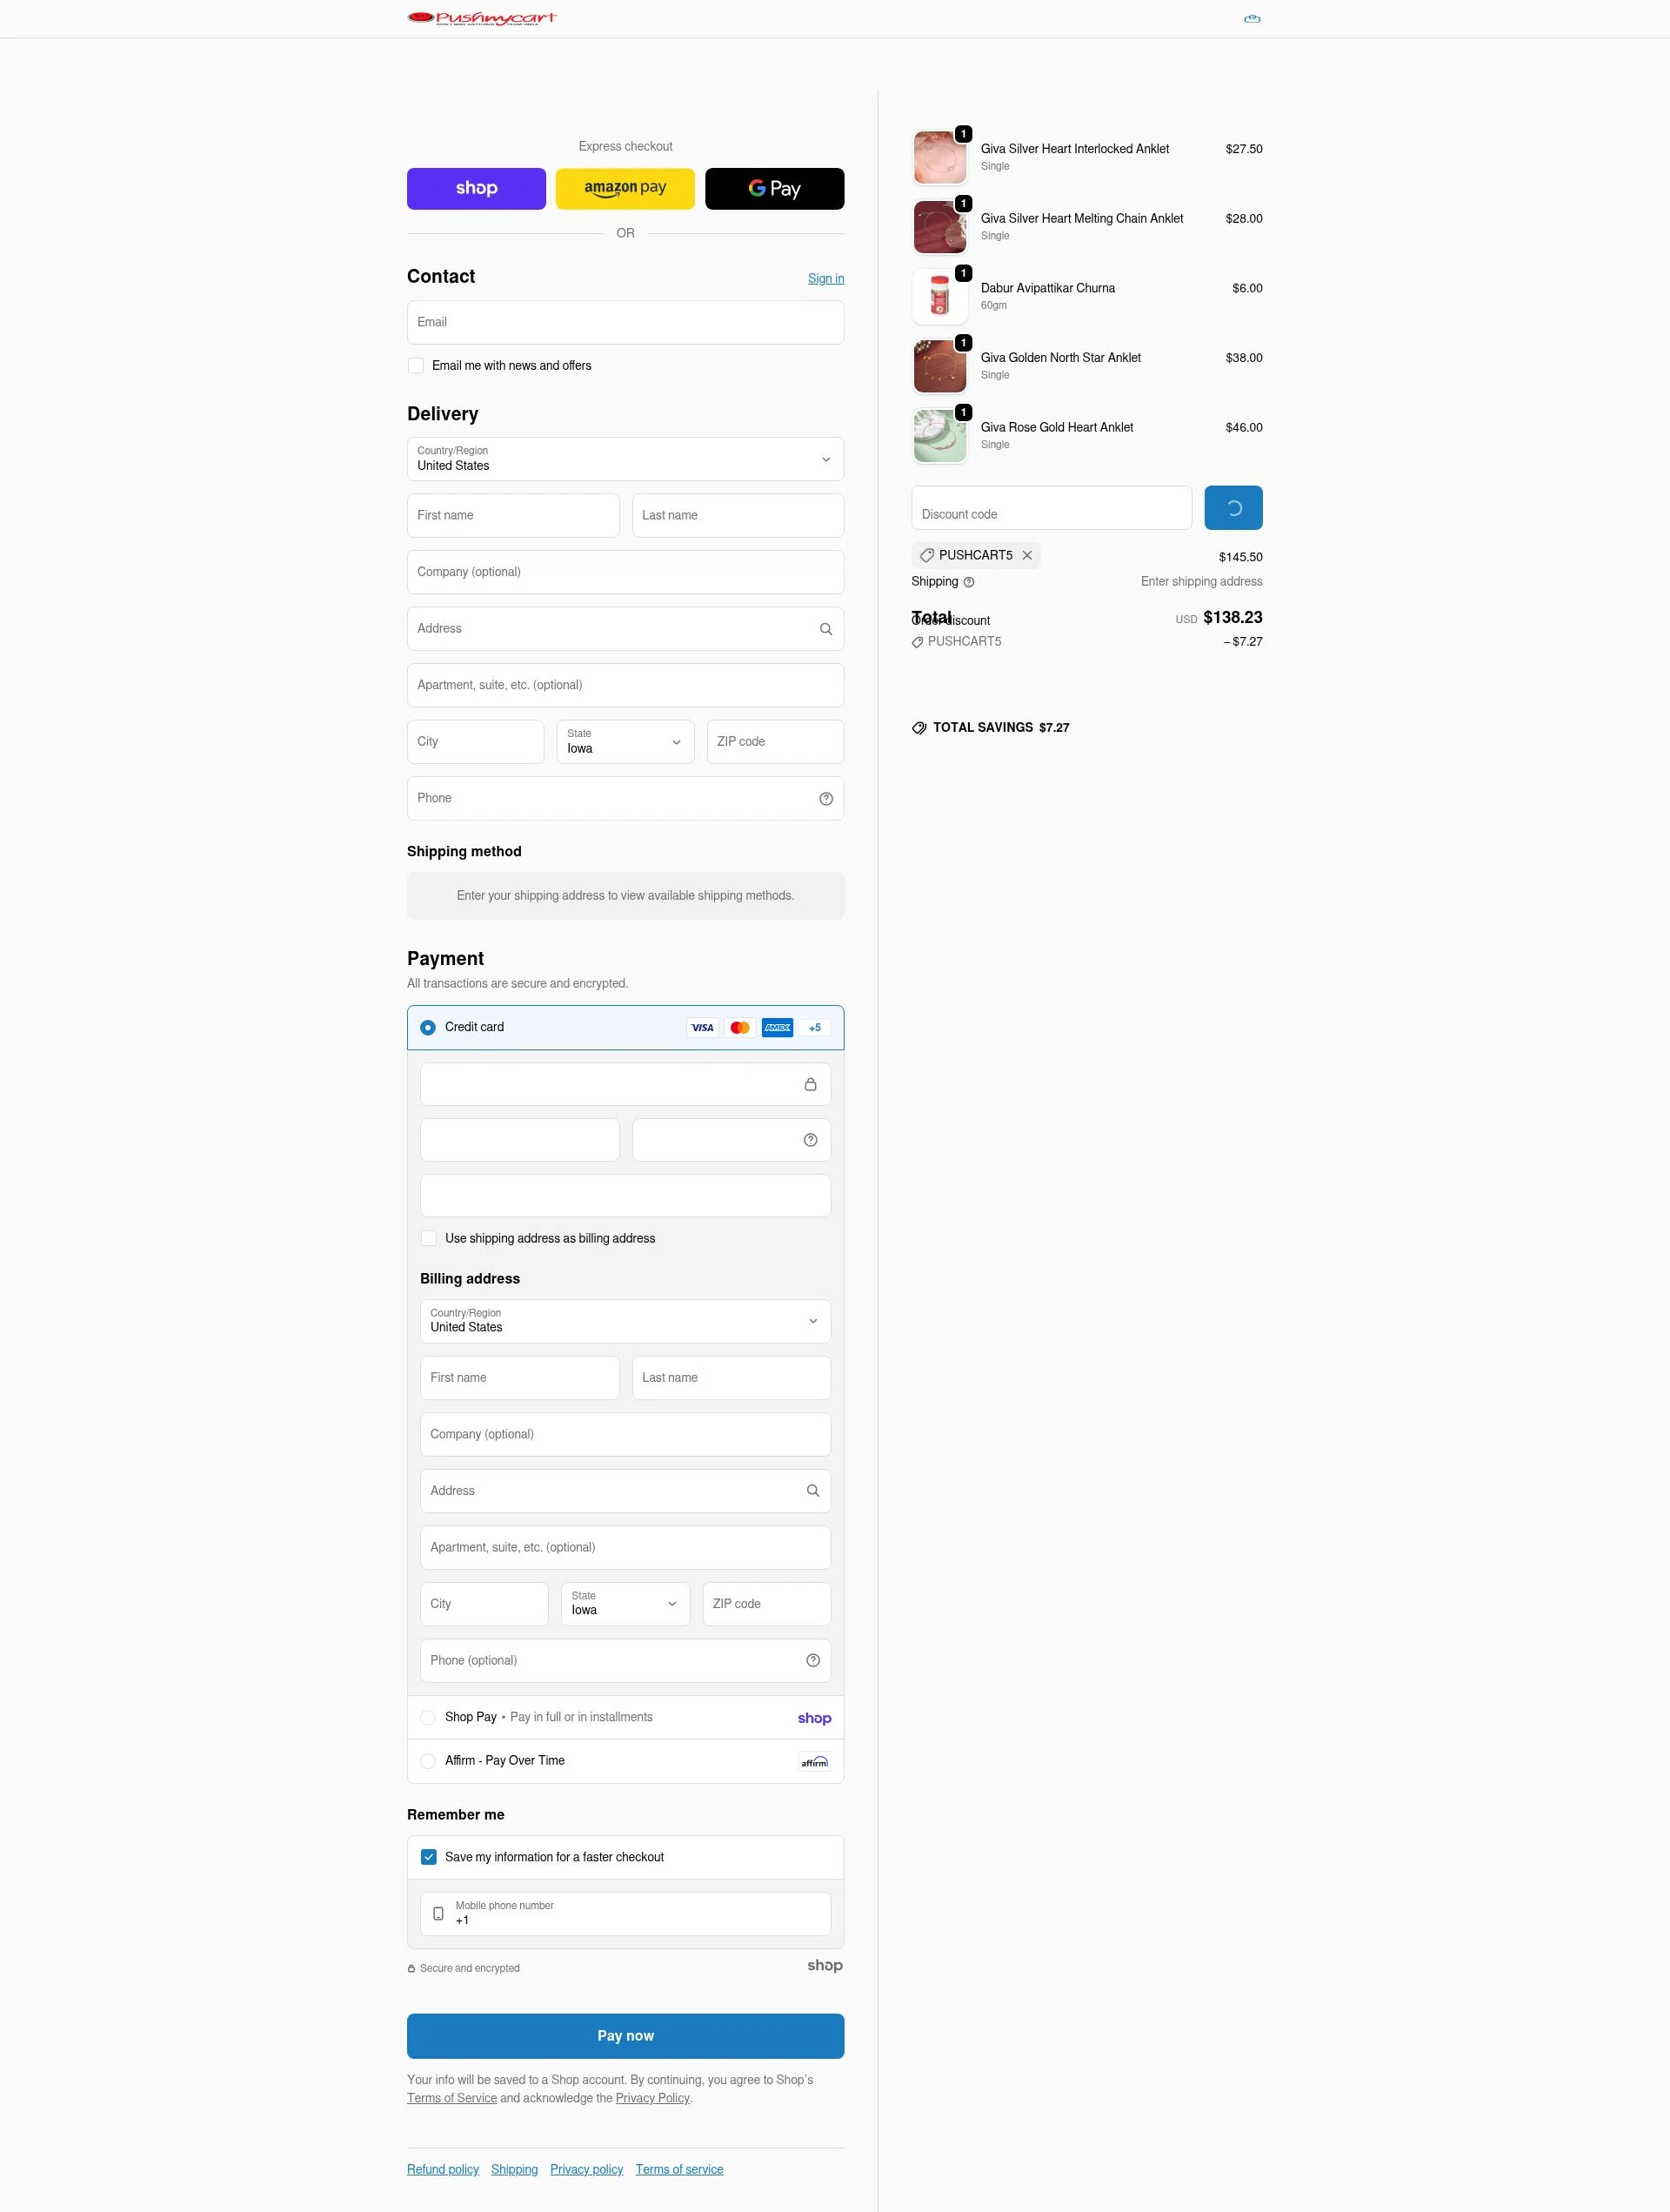
Task: Click the Pushmycart logo
Action: pos(481,17)
